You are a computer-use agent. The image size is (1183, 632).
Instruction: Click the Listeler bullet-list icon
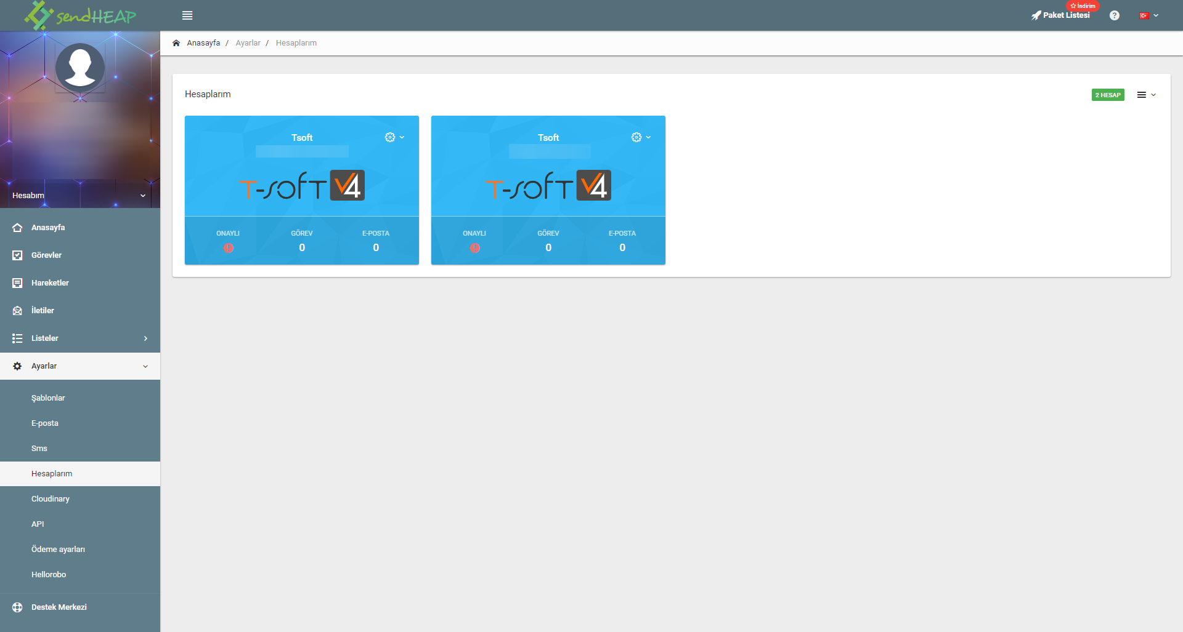pos(17,338)
